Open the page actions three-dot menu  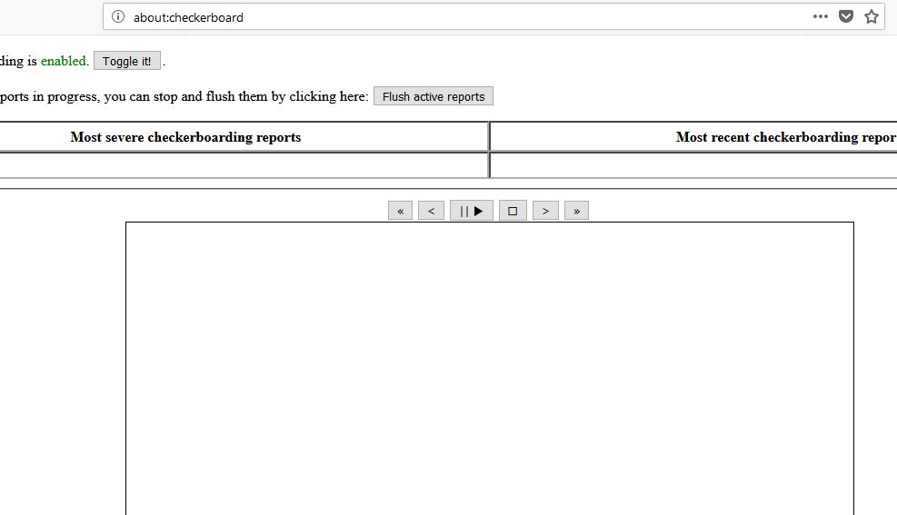click(821, 16)
